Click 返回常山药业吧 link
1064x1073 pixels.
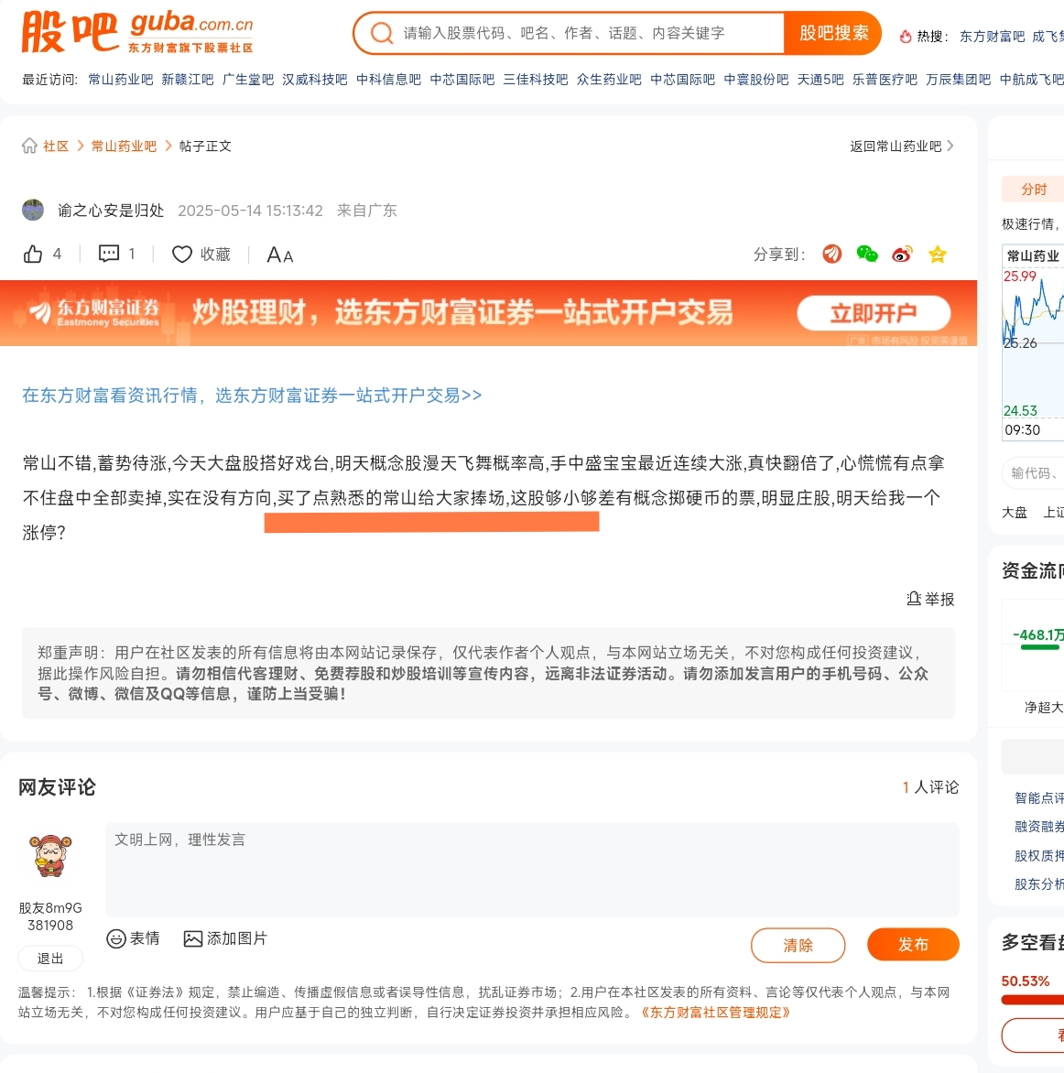pyautogui.click(x=902, y=146)
